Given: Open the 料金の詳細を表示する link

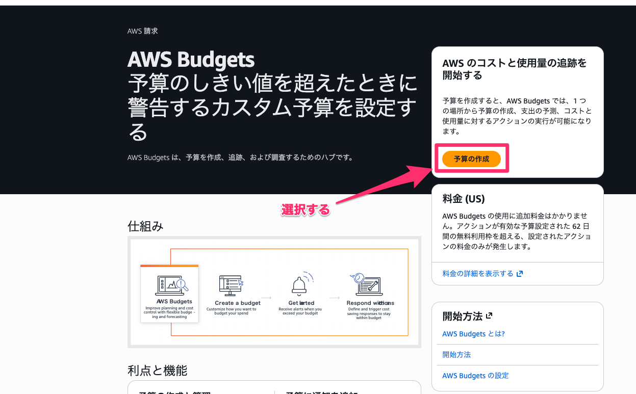Looking at the screenshot, I should click(478, 274).
